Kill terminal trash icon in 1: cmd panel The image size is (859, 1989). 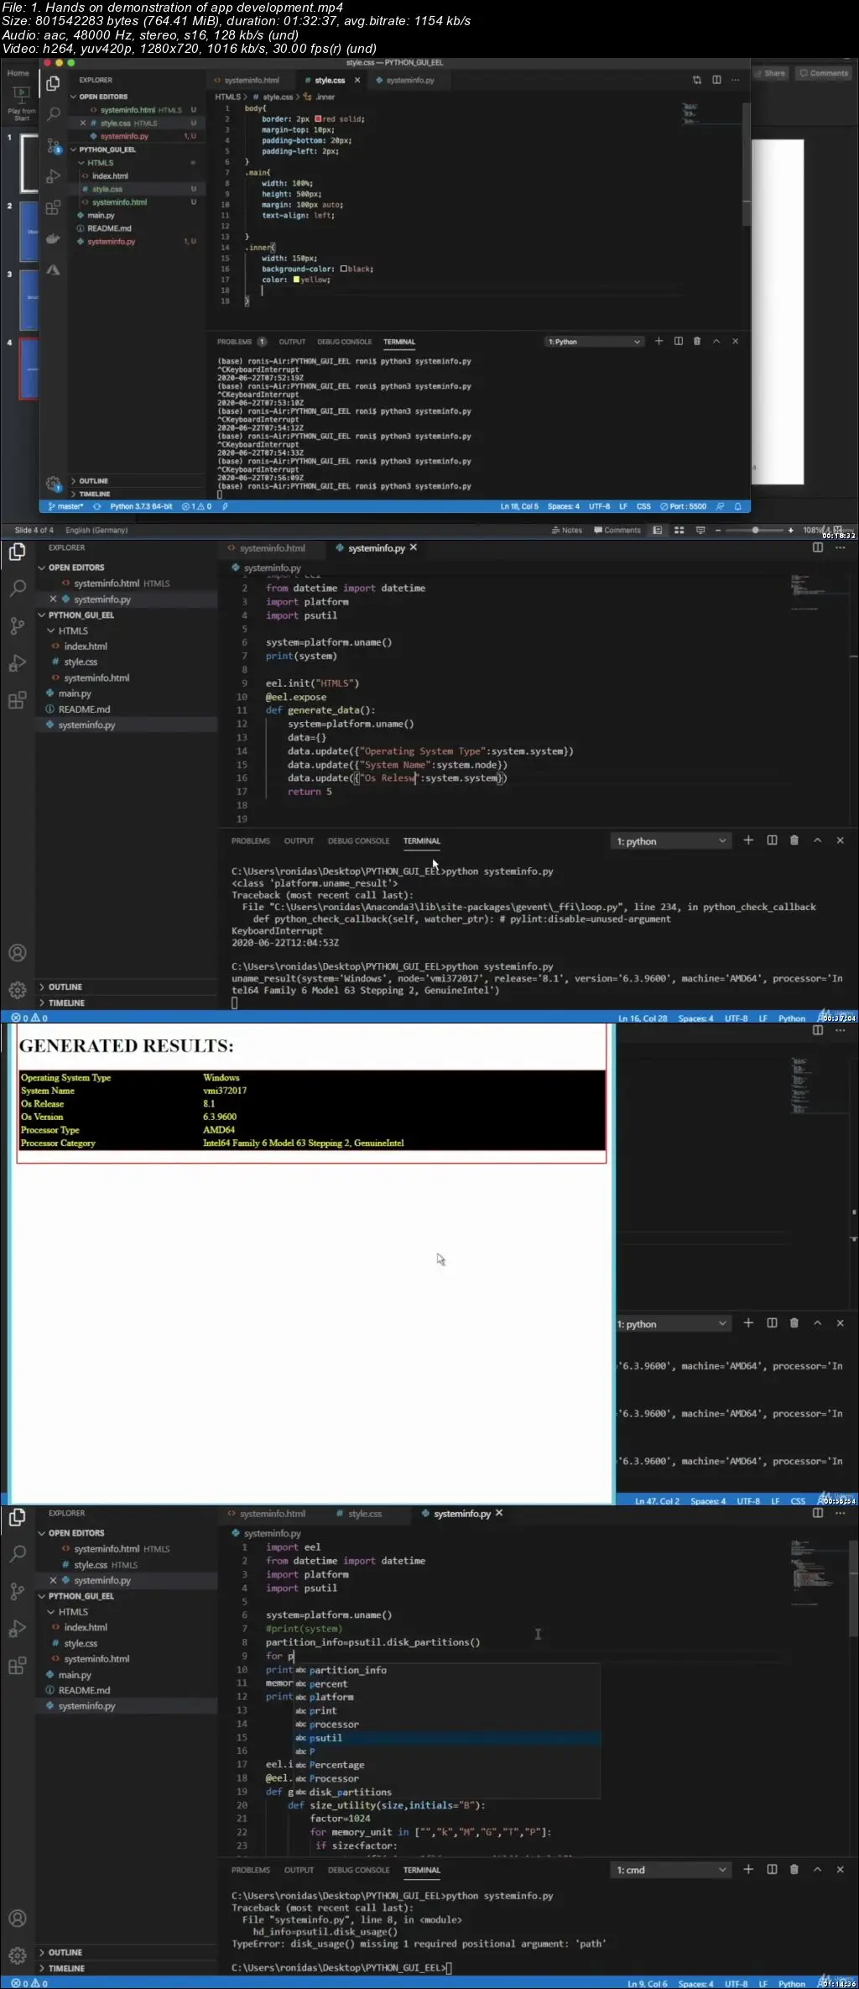click(x=794, y=1869)
